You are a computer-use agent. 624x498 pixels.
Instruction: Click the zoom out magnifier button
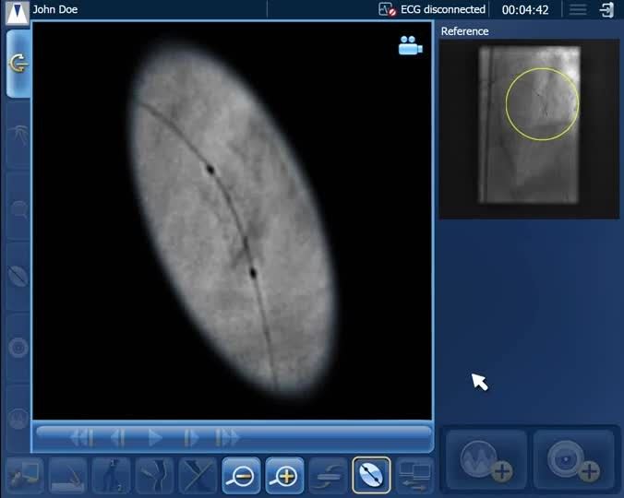(241, 475)
